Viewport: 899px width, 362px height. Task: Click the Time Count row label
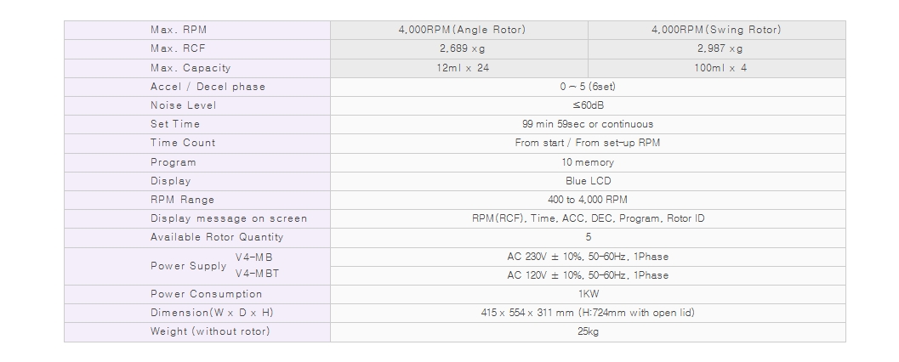tap(182, 143)
